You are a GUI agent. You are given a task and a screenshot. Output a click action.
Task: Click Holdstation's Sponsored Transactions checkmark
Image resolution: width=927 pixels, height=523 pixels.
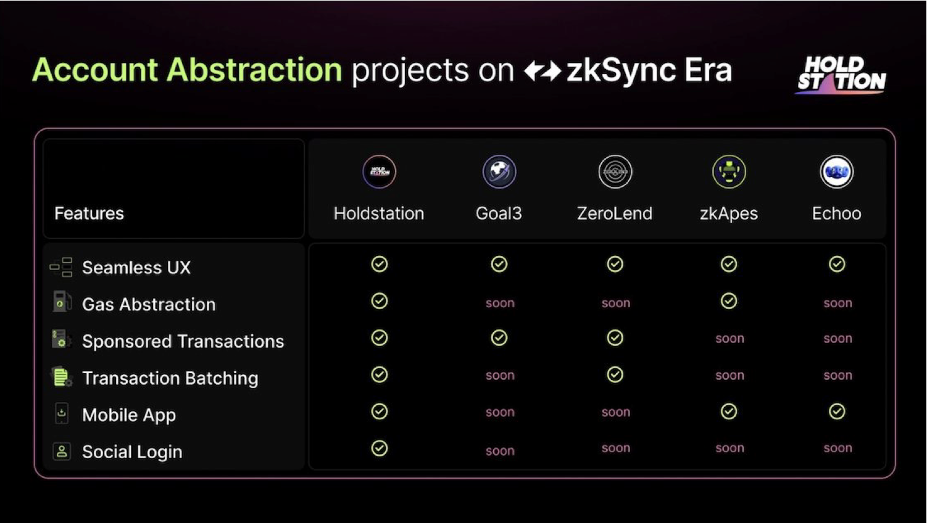coord(380,338)
